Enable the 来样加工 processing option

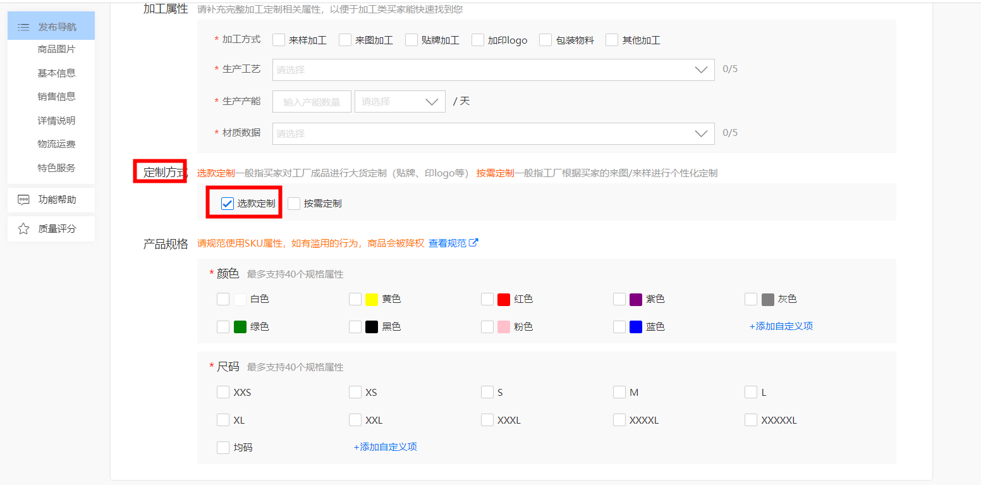(x=278, y=39)
